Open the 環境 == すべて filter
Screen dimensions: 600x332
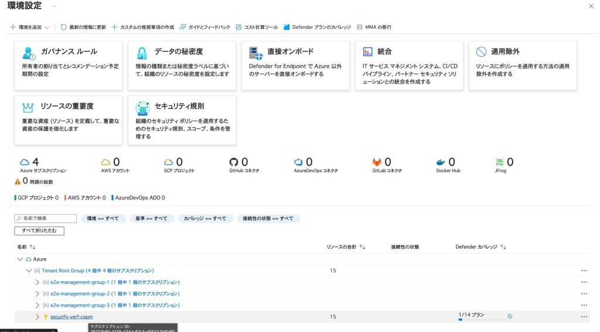tap(103, 218)
